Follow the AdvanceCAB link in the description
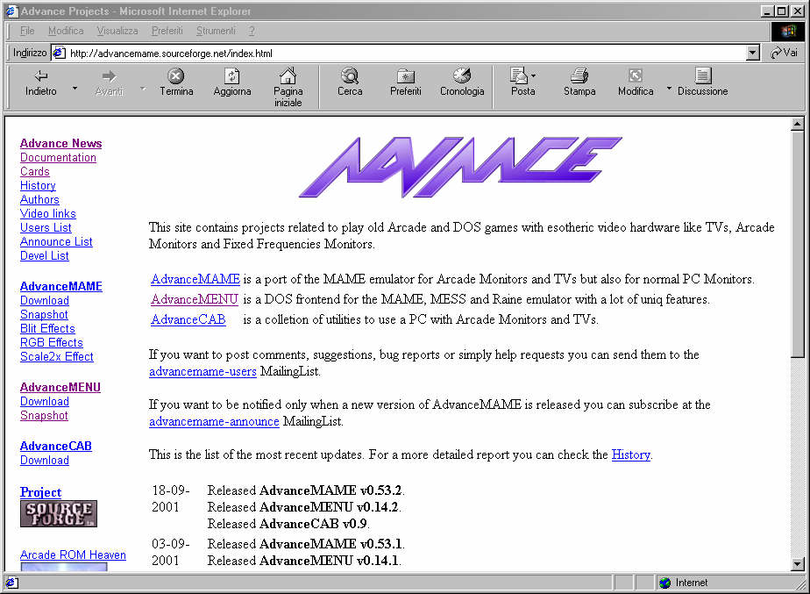The height and width of the screenshot is (594, 810). point(188,319)
